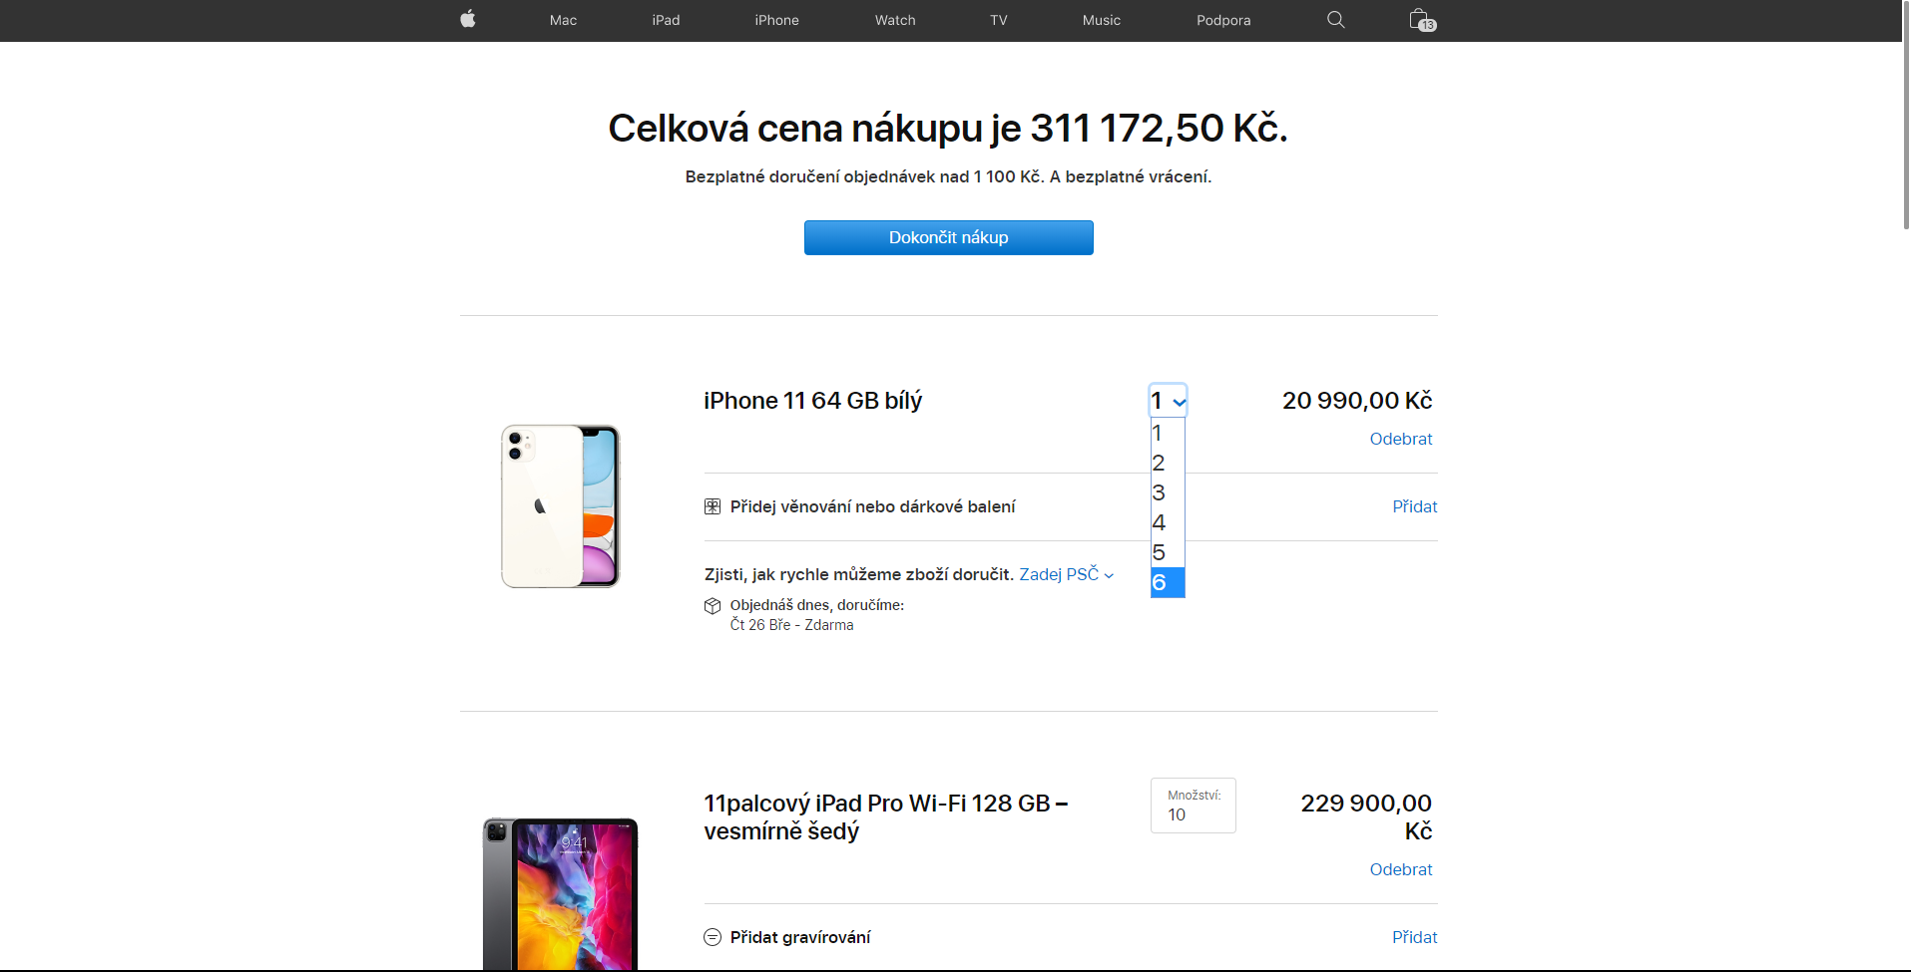
Task: Open the search magnifier icon
Action: [x=1335, y=20]
